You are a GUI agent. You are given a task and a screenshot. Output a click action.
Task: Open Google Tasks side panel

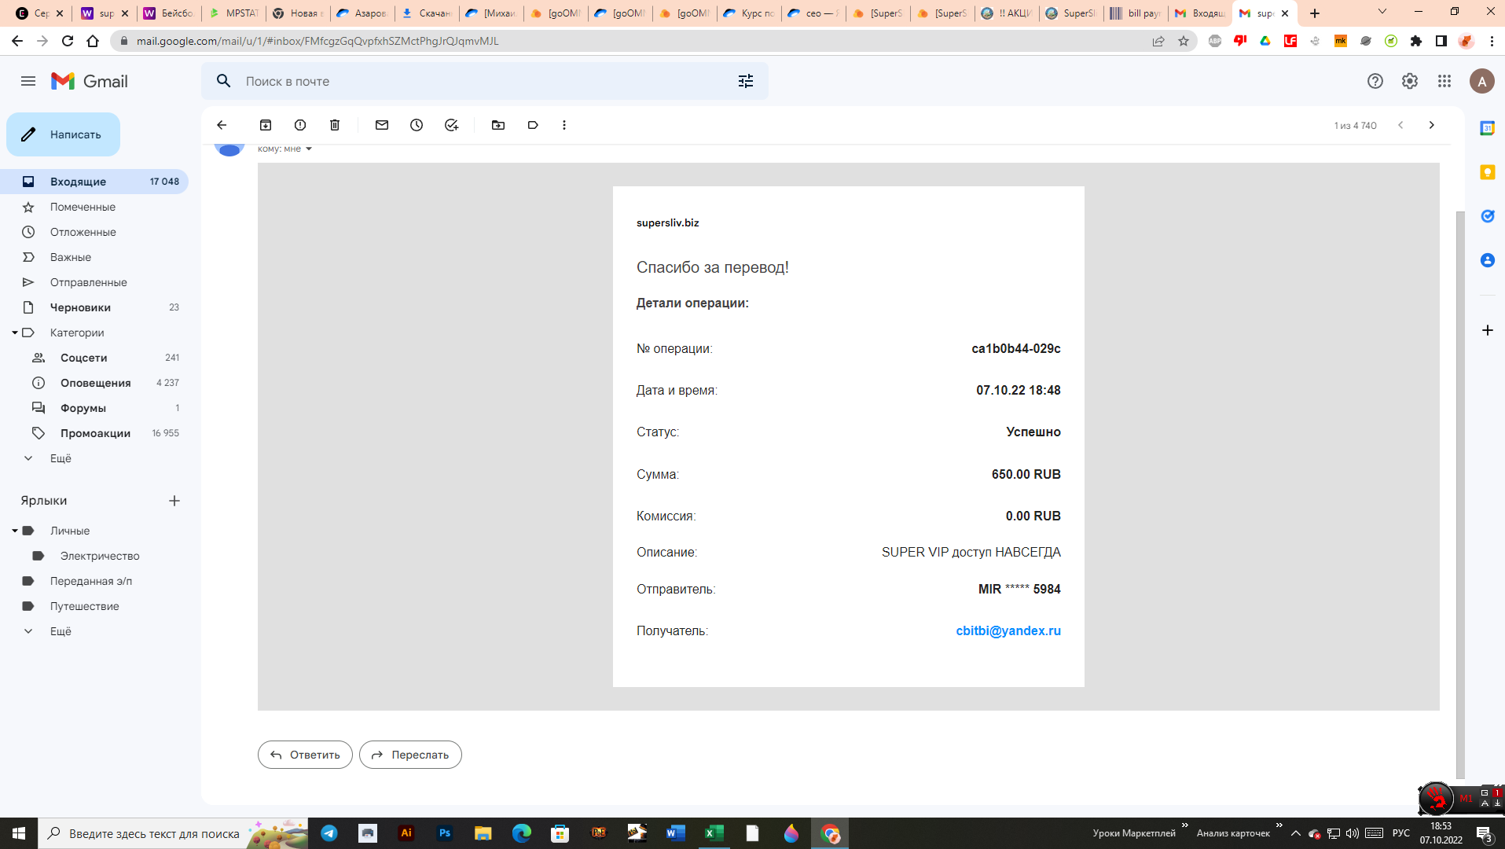click(1488, 216)
